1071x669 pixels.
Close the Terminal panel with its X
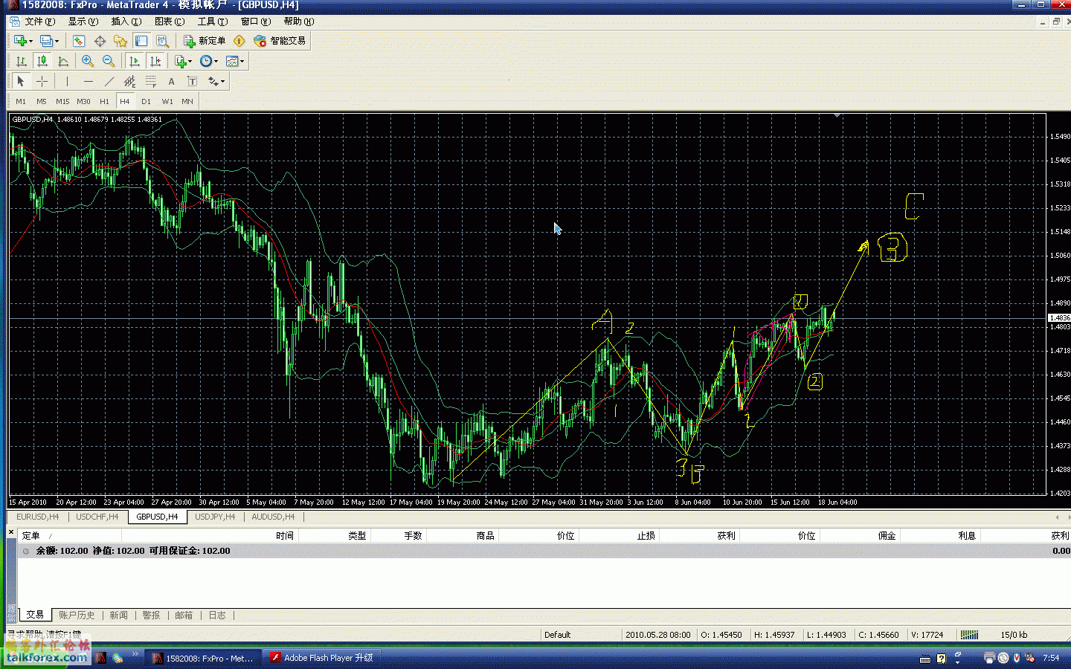tap(11, 531)
